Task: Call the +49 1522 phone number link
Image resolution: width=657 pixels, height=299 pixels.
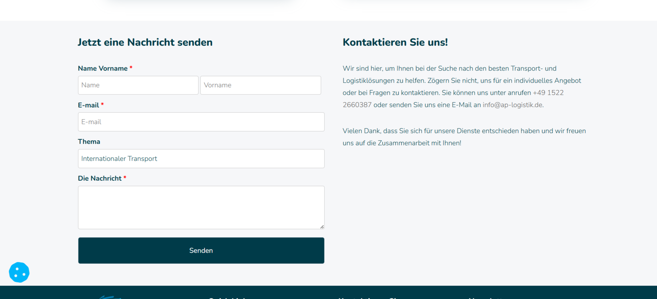Action: pyautogui.click(x=548, y=93)
